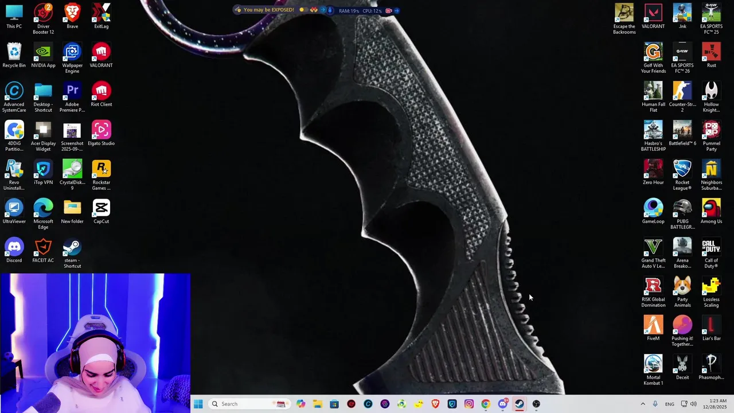Select the CapCut desktop icon
This screenshot has width=734, height=413.
[x=101, y=211]
